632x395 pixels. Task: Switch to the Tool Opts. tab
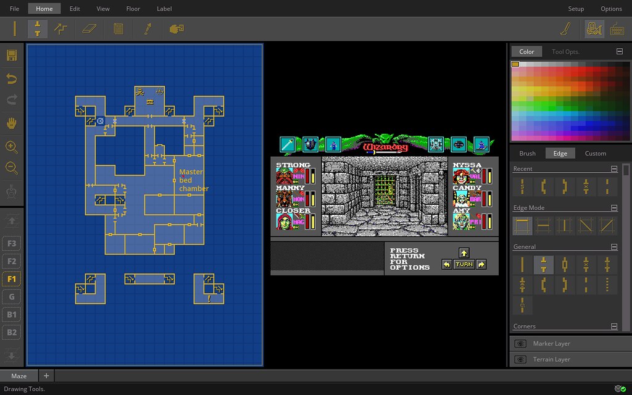(565, 52)
